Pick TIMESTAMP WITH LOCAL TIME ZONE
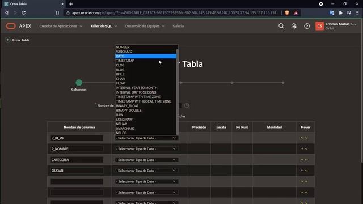This screenshot has height=204, width=363. [146, 101]
